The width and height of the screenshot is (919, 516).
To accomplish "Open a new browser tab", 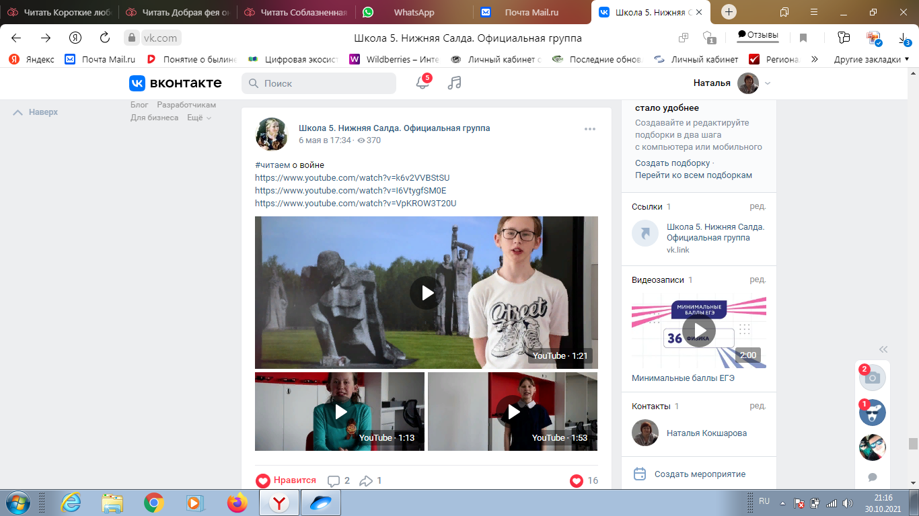I will tap(729, 12).
